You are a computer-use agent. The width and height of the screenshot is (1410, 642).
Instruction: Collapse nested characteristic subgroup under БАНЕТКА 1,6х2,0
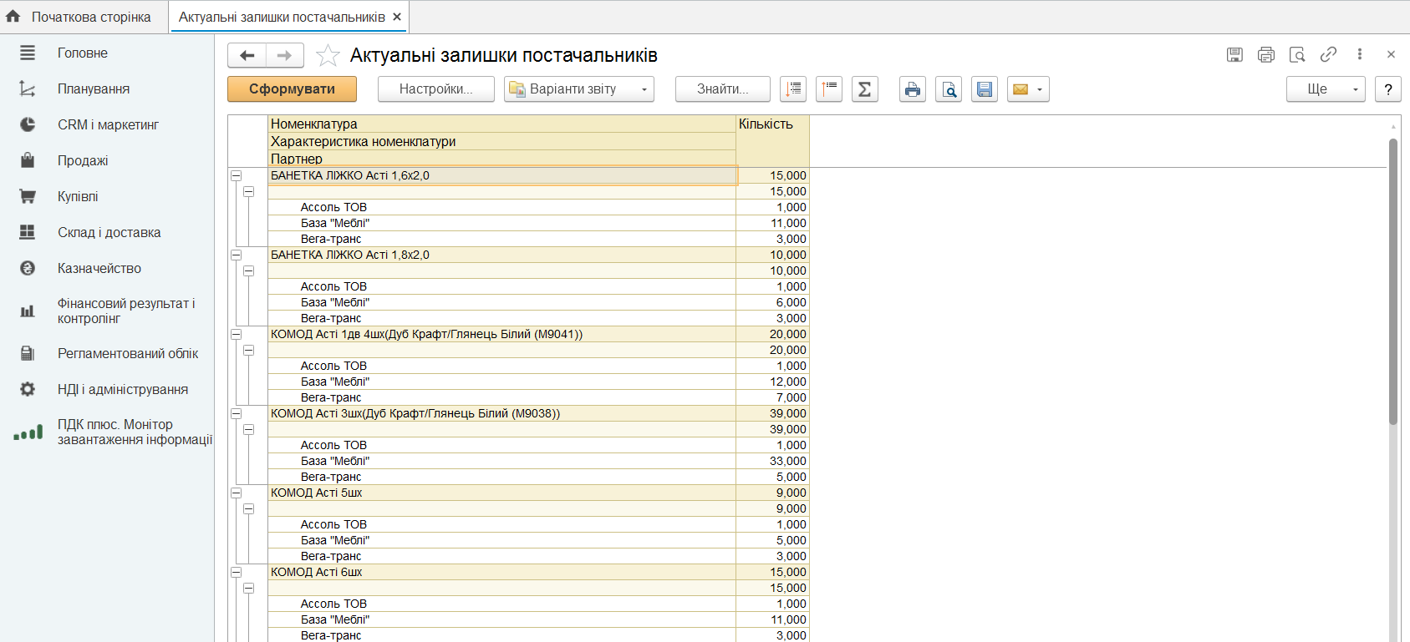pos(249,191)
